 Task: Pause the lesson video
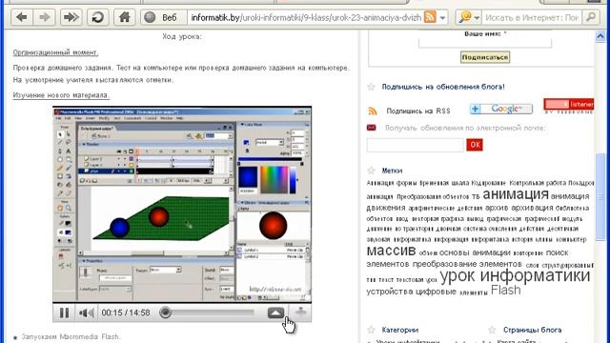tap(64, 313)
